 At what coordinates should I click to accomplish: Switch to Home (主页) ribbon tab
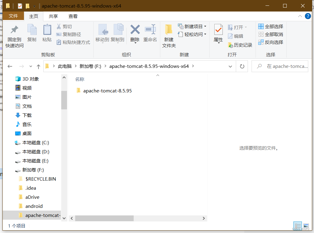point(34,16)
